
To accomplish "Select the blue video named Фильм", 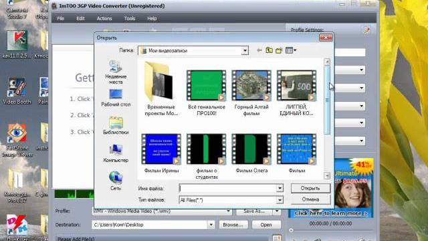I will pyautogui.click(x=296, y=153).
